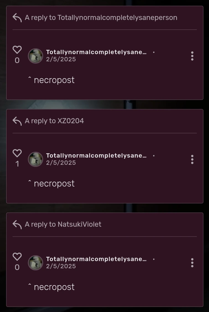Open username in the XZ0204 reply card

(x=96, y=156)
